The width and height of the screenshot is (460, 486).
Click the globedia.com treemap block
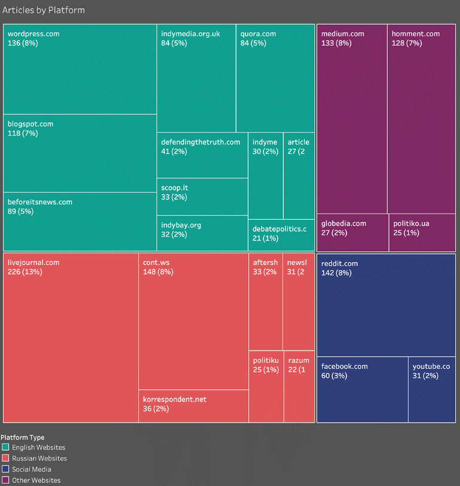click(x=352, y=233)
